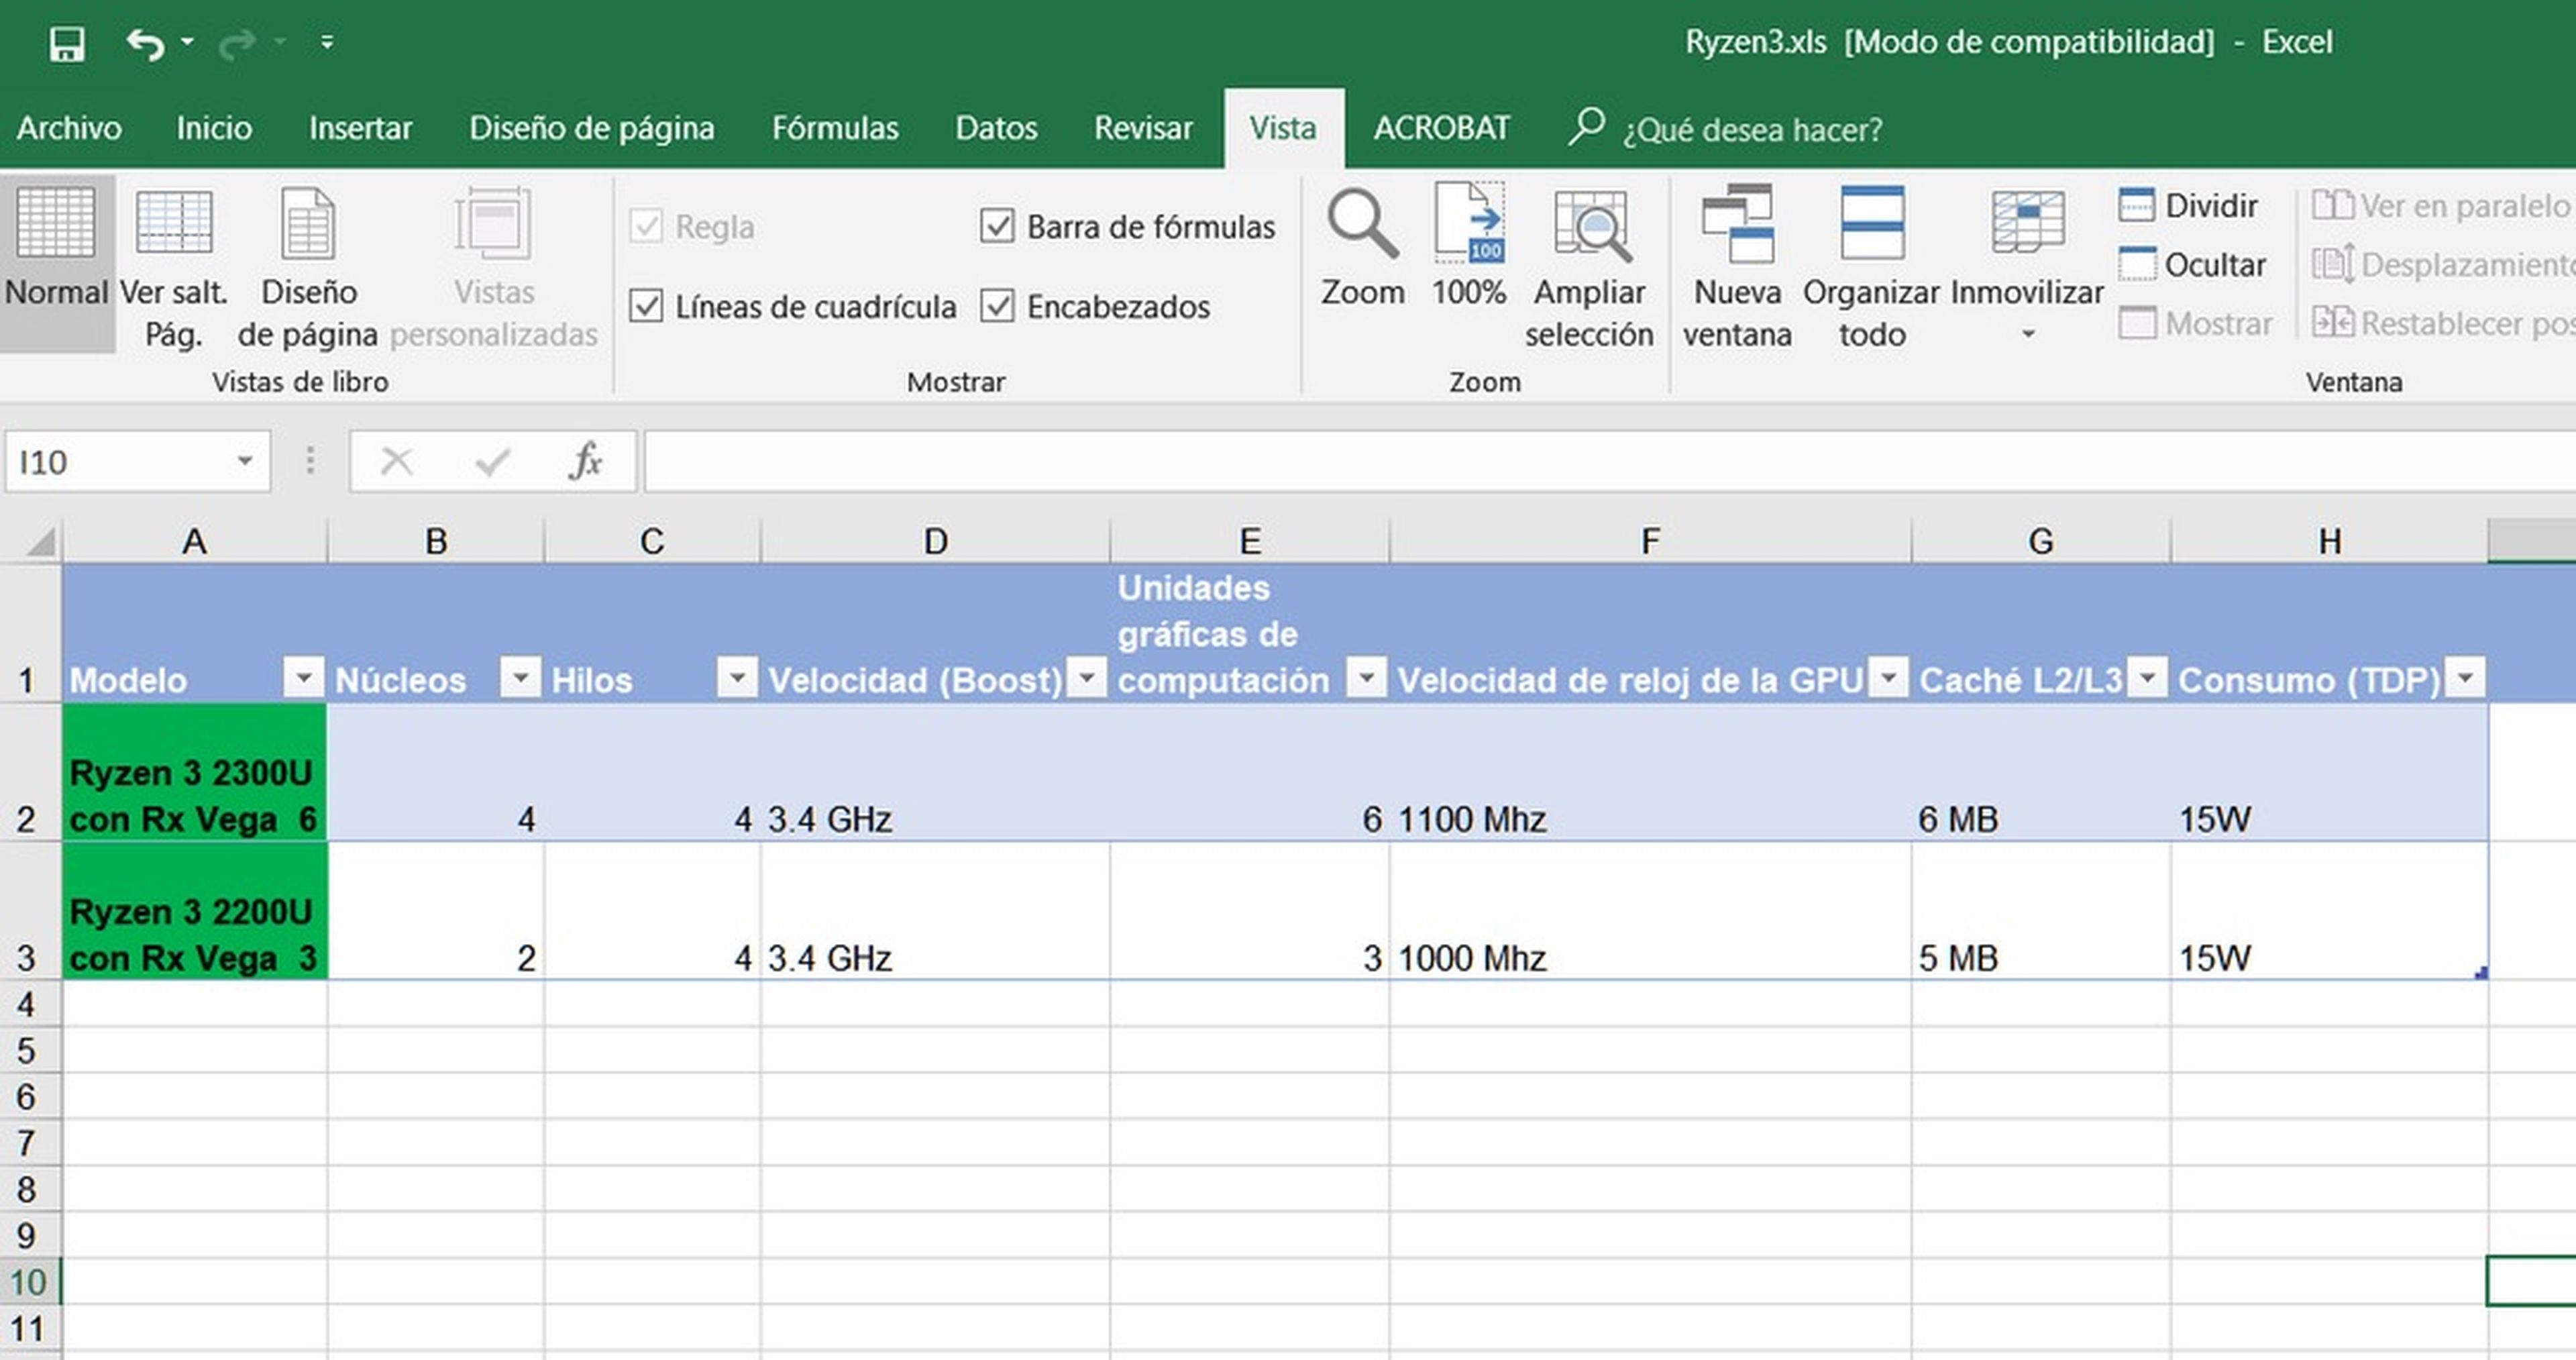Viewport: 2576px width, 1360px height.
Task: Open the Consumo (TDP) filter dropdown
Action: 2465,678
